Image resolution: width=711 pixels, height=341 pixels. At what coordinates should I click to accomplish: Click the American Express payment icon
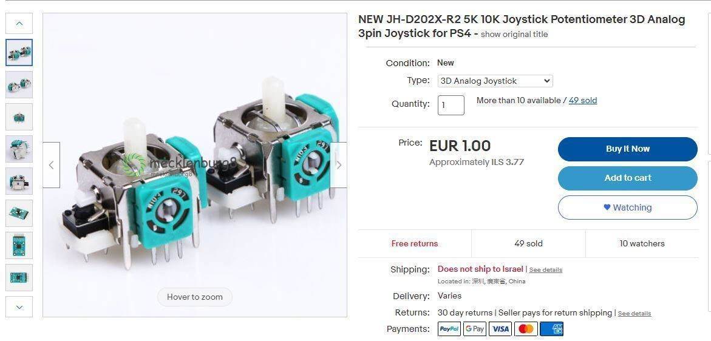pos(552,329)
